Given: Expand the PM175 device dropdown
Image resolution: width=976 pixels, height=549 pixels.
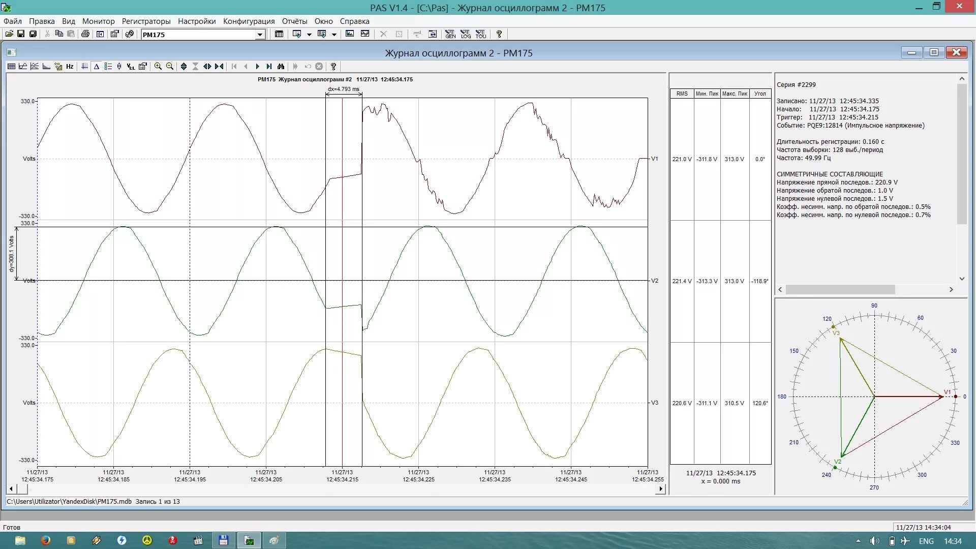Looking at the screenshot, I should (x=260, y=35).
